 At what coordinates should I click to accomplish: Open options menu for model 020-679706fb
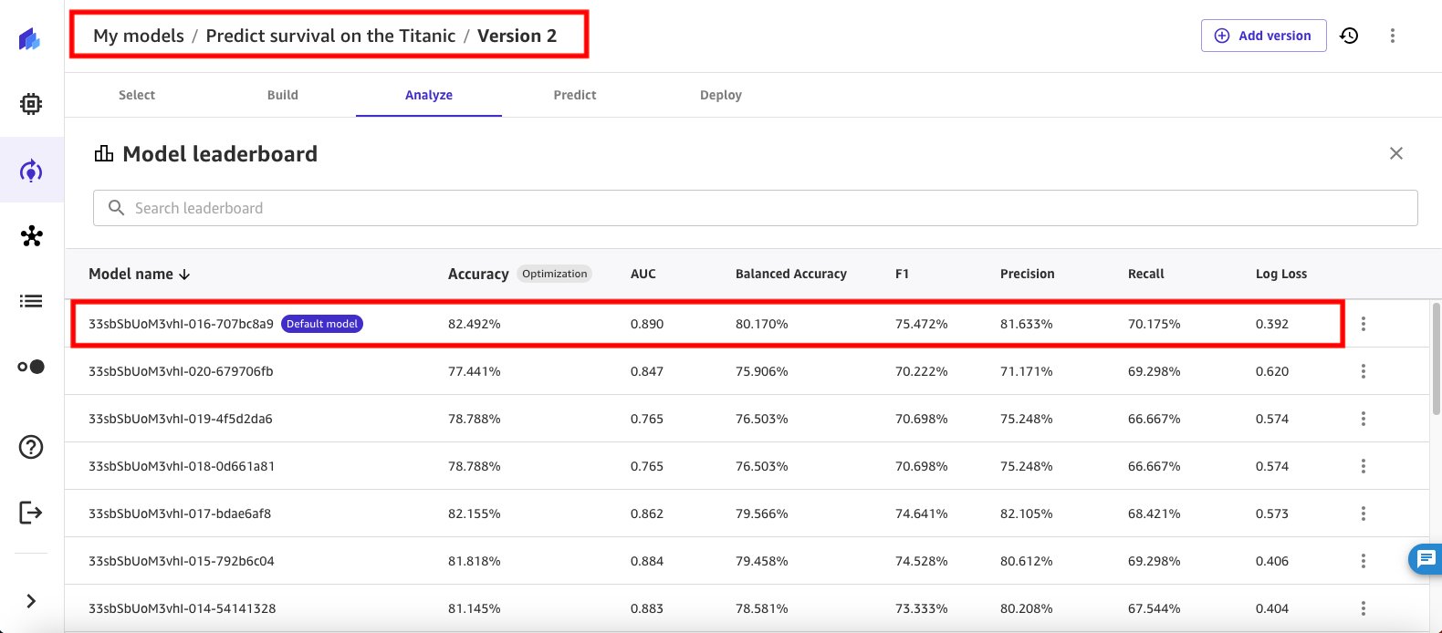click(x=1364, y=371)
